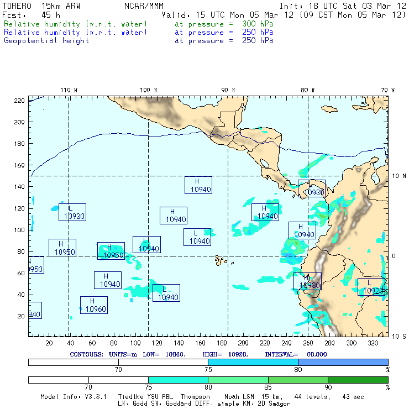Select the 'Thompson' microphysics label
Image resolution: width=409 pixels, height=409 pixels.
coord(195,397)
